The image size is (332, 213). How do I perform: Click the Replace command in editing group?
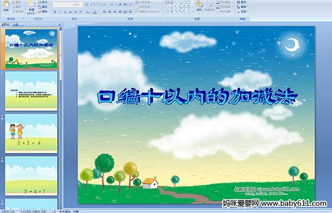[242, 7]
